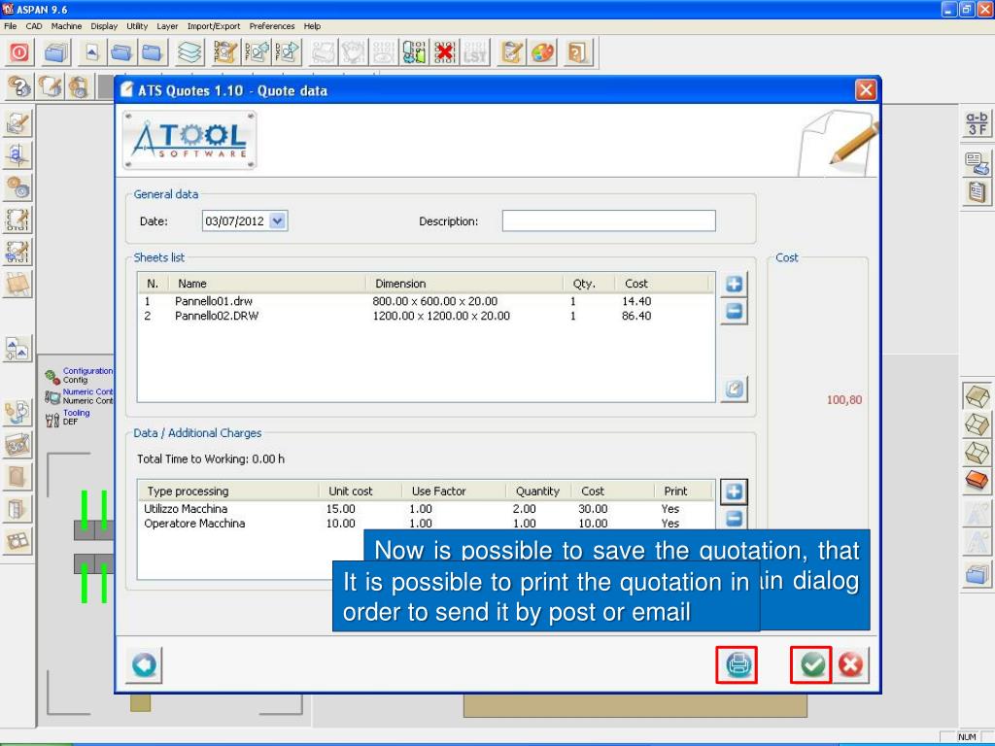
Task: Click the Type processing column header
Action: [229, 491]
